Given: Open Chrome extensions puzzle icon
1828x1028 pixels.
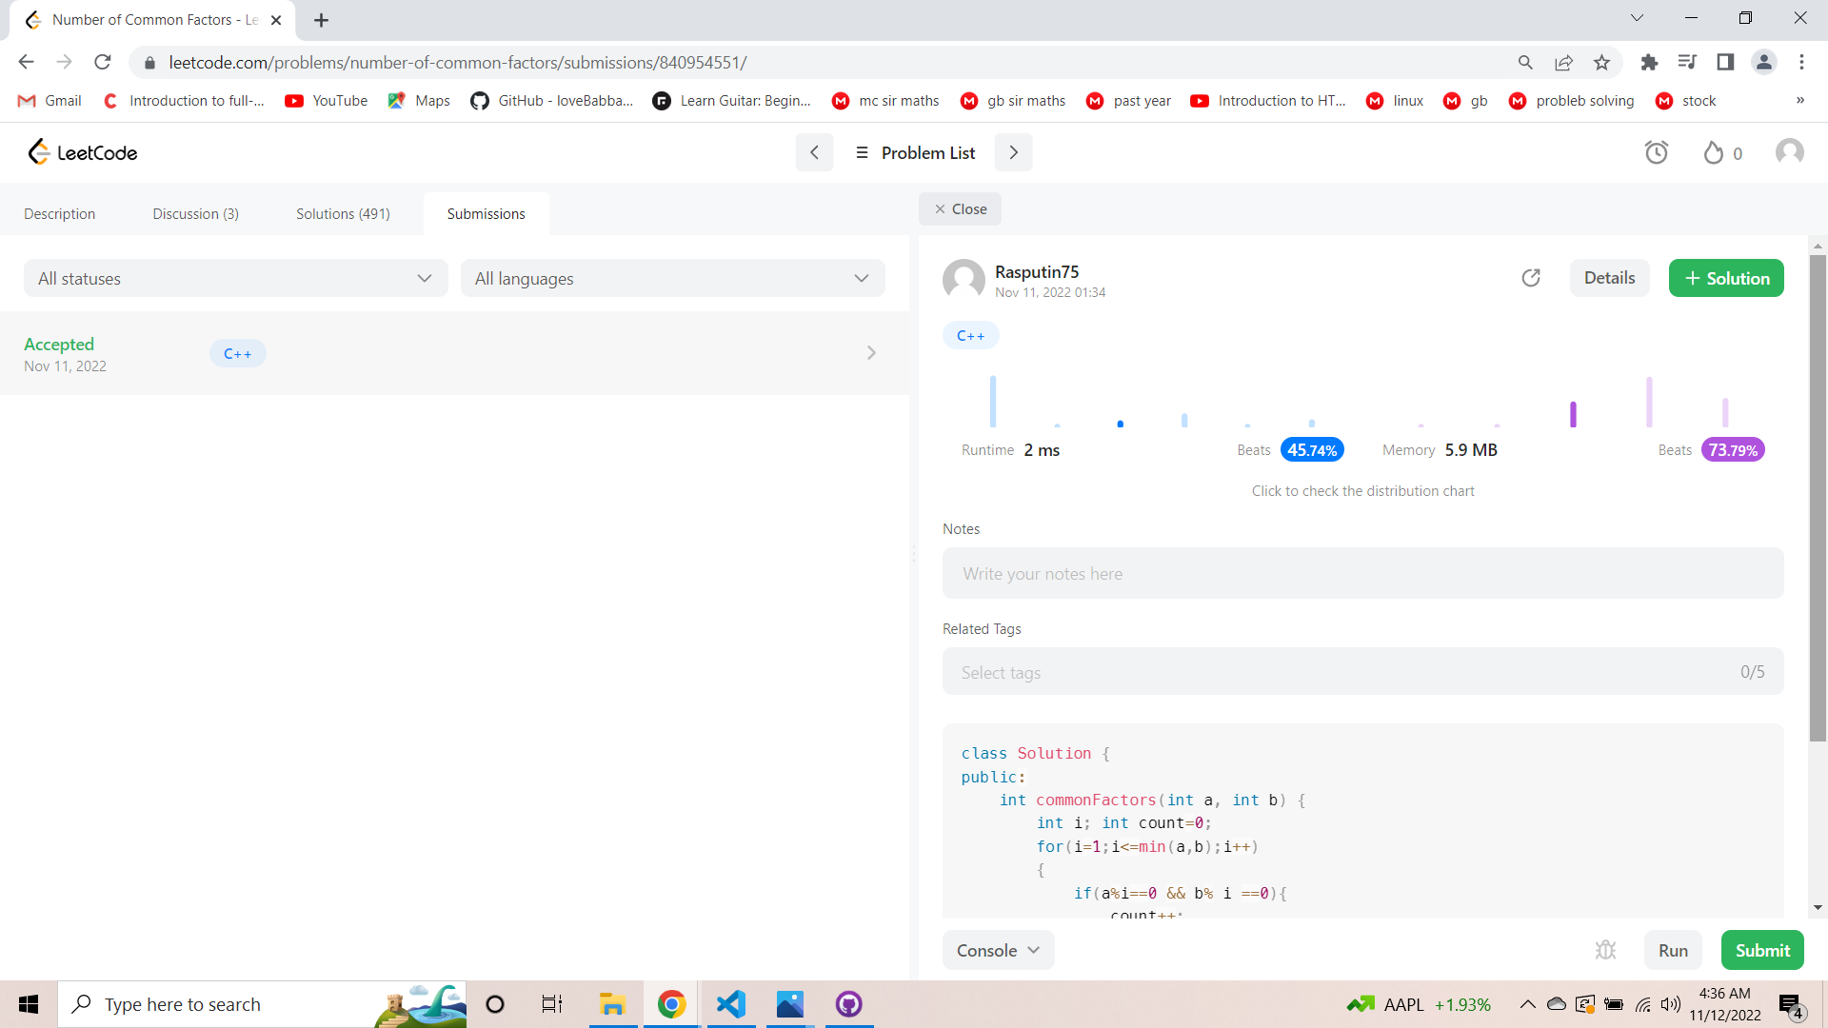Looking at the screenshot, I should [1649, 62].
